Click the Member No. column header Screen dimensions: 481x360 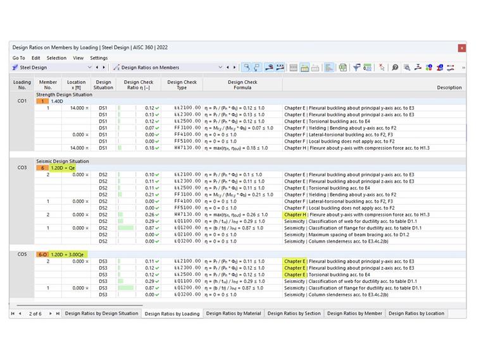tap(48, 85)
